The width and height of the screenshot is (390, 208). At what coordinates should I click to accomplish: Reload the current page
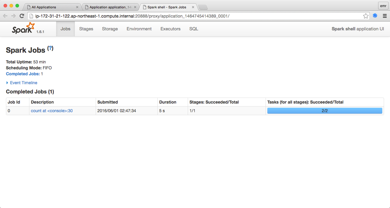22,16
